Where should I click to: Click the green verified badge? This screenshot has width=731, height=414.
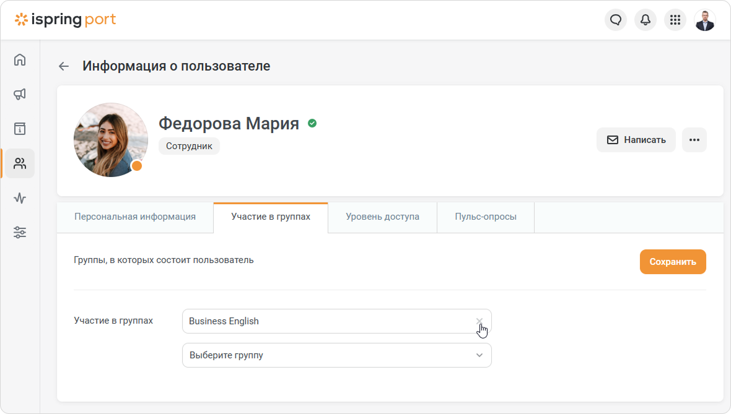pos(312,123)
